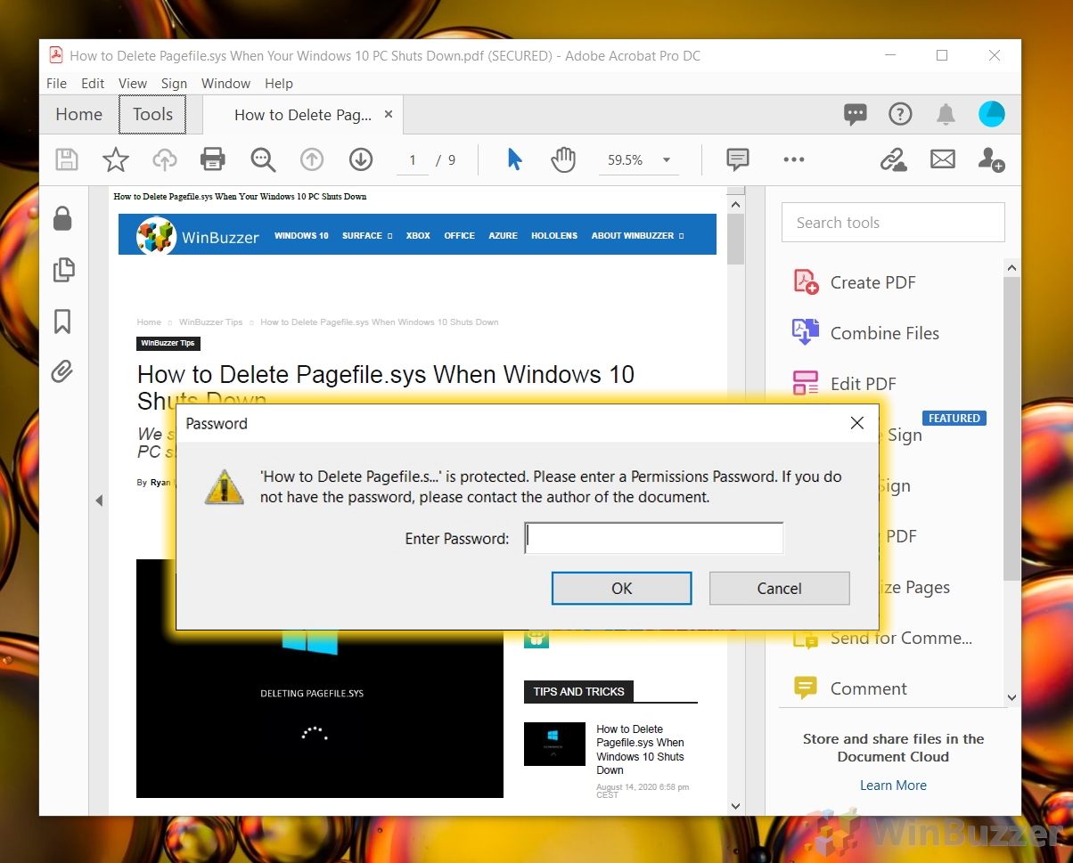
Task: Open the chat messages icon
Action: 856,114
